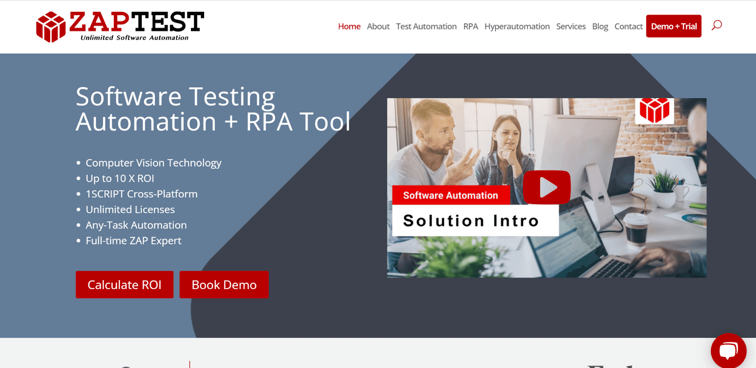Open the live chat bubble widget
Screen dimensions: 756x368
point(728,351)
